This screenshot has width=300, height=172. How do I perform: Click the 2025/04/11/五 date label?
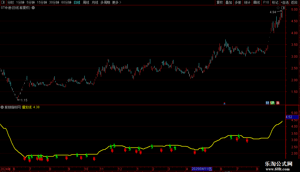202,169
